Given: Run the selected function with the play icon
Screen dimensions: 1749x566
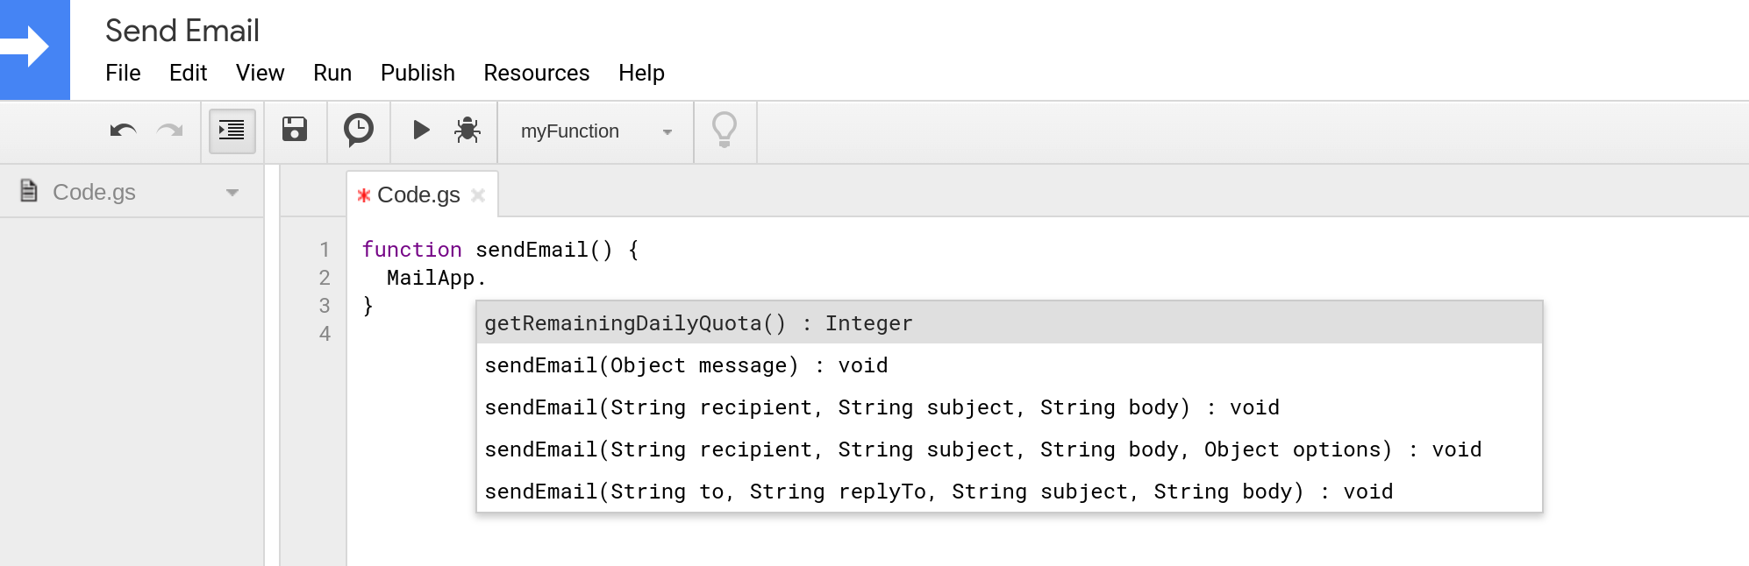Looking at the screenshot, I should click(x=421, y=131).
